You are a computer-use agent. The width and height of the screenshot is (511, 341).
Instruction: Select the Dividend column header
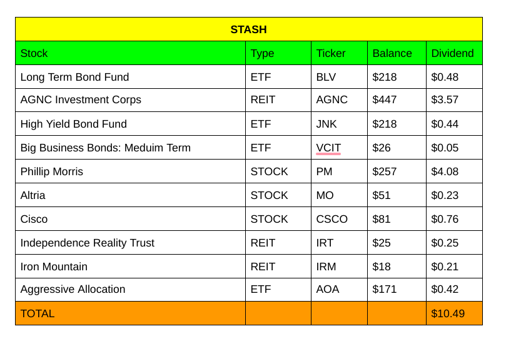[452, 53]
